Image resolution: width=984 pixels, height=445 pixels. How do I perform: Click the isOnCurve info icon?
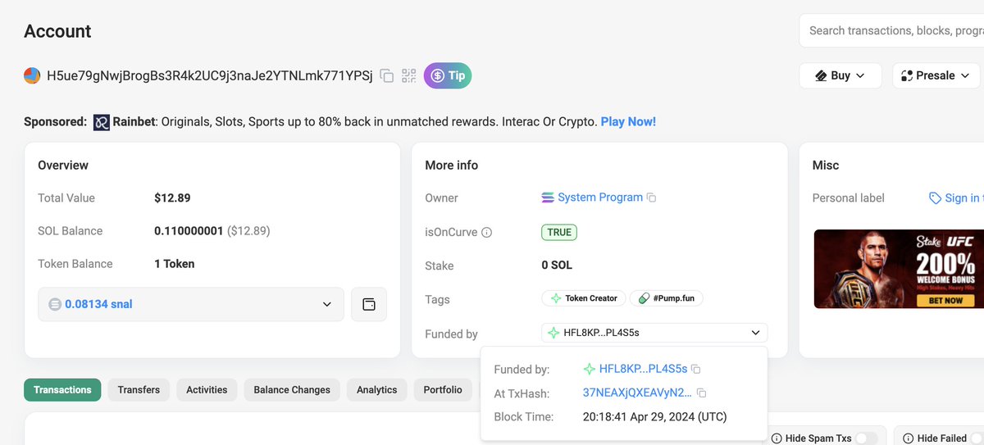(486, 233)
